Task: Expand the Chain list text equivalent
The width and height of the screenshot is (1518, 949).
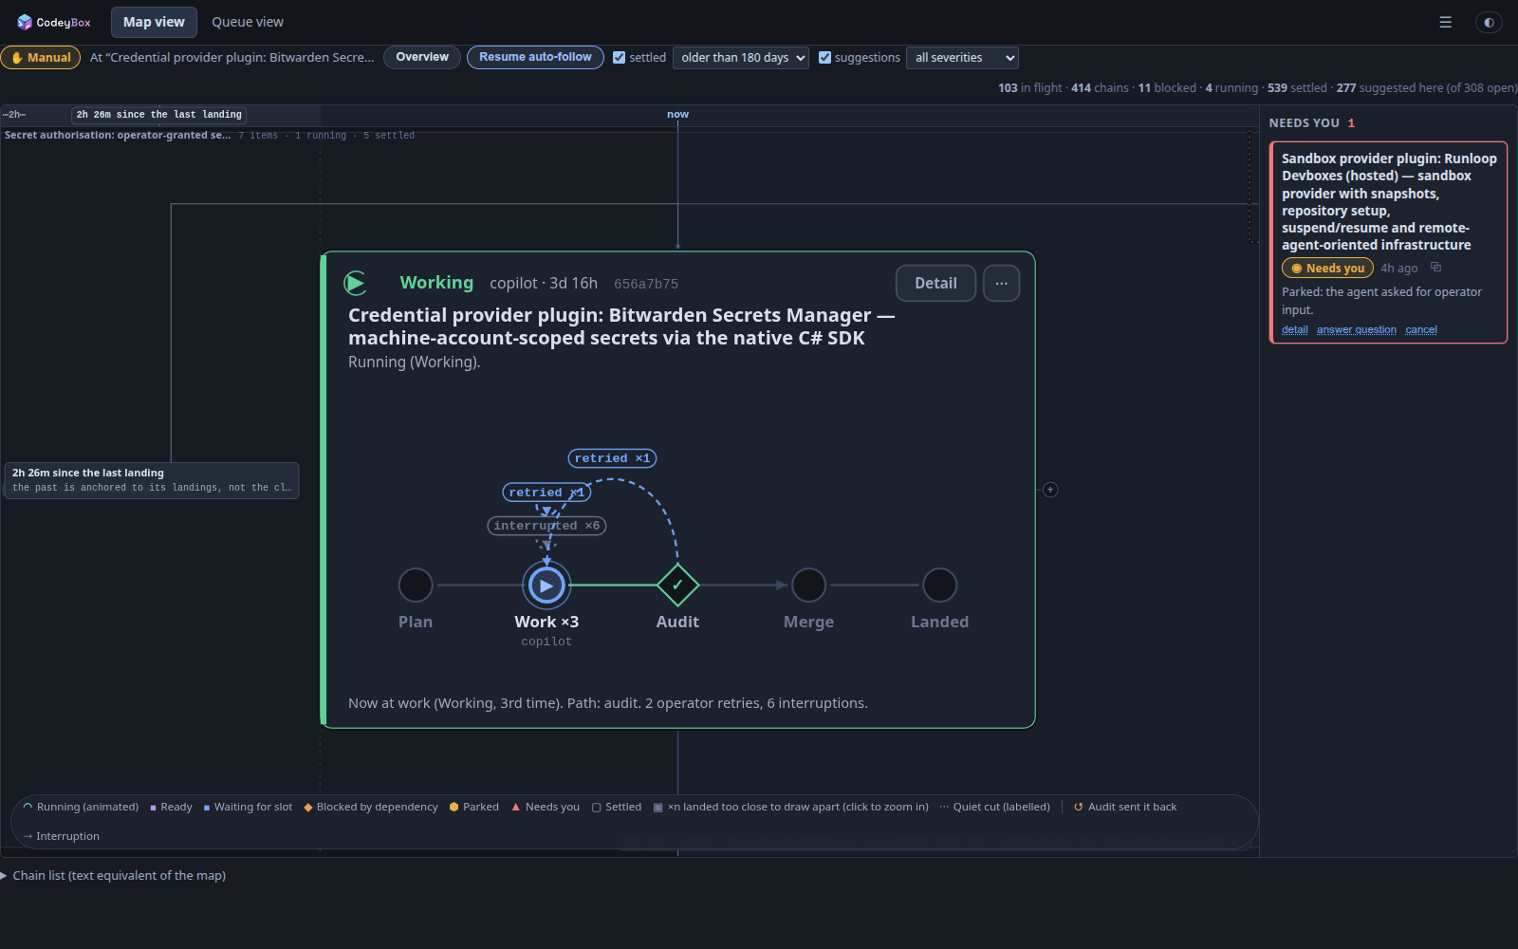Action: coord(114,875)
